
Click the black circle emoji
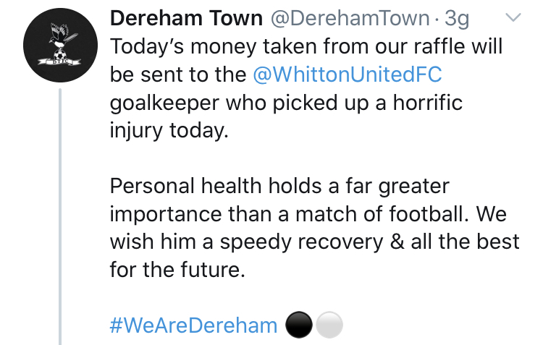point(299,325)
